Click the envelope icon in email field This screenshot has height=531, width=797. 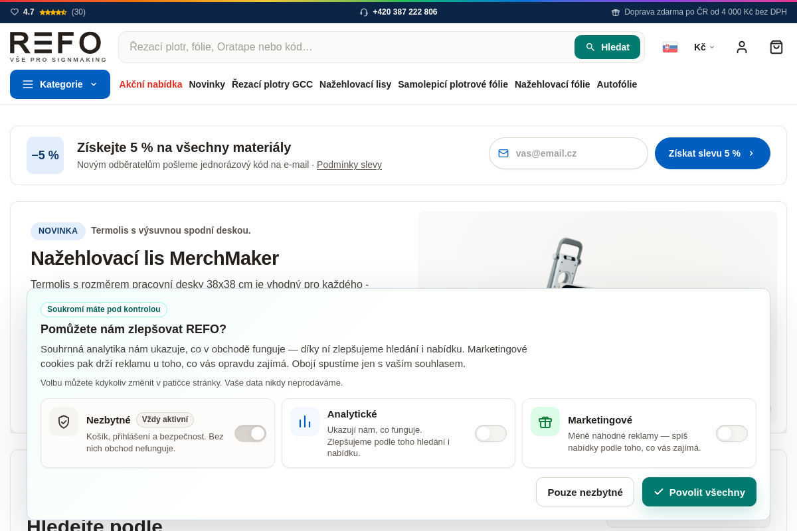[x=503, y=153]
